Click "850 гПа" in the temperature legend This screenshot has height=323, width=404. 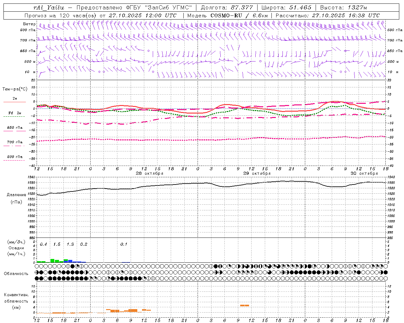click(x=15, y=128)
